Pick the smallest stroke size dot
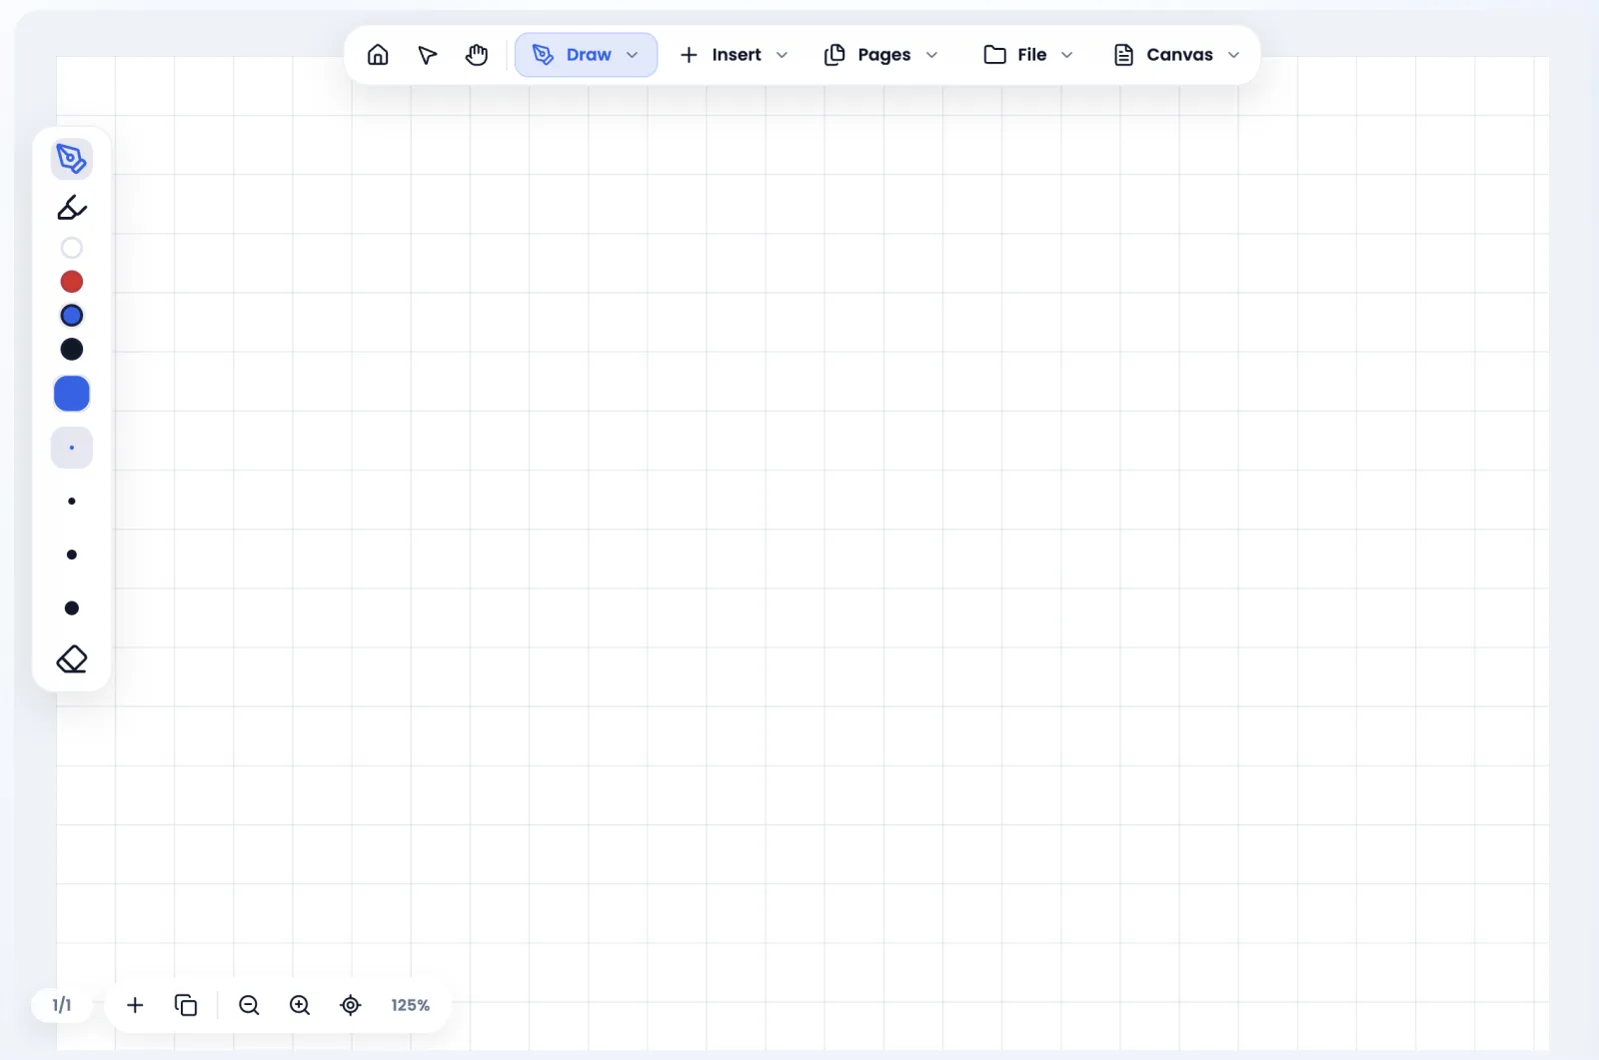This screenshot has height=1060, width=1599. 72,448
